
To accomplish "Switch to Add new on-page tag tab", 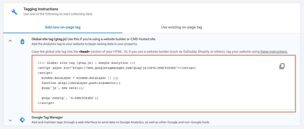I will [63, 27].
